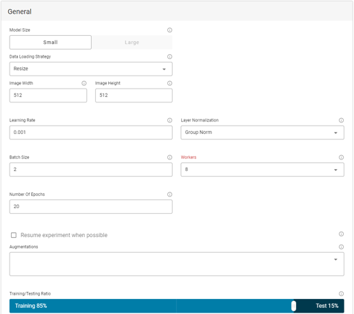Screen dimensions: 354x314
Task: Click info icon beside Resume experiment option
Action: pos(341,234)
